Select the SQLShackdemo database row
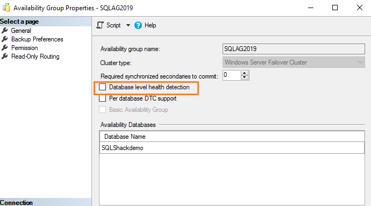This screenshot has width=371, height=206. tap(232, 148)
